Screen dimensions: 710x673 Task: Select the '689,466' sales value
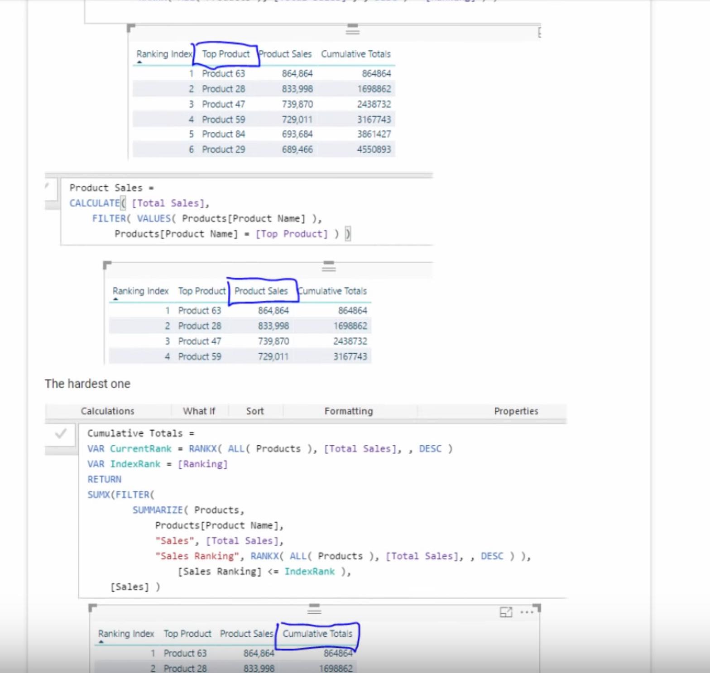(x=297, y=149)
